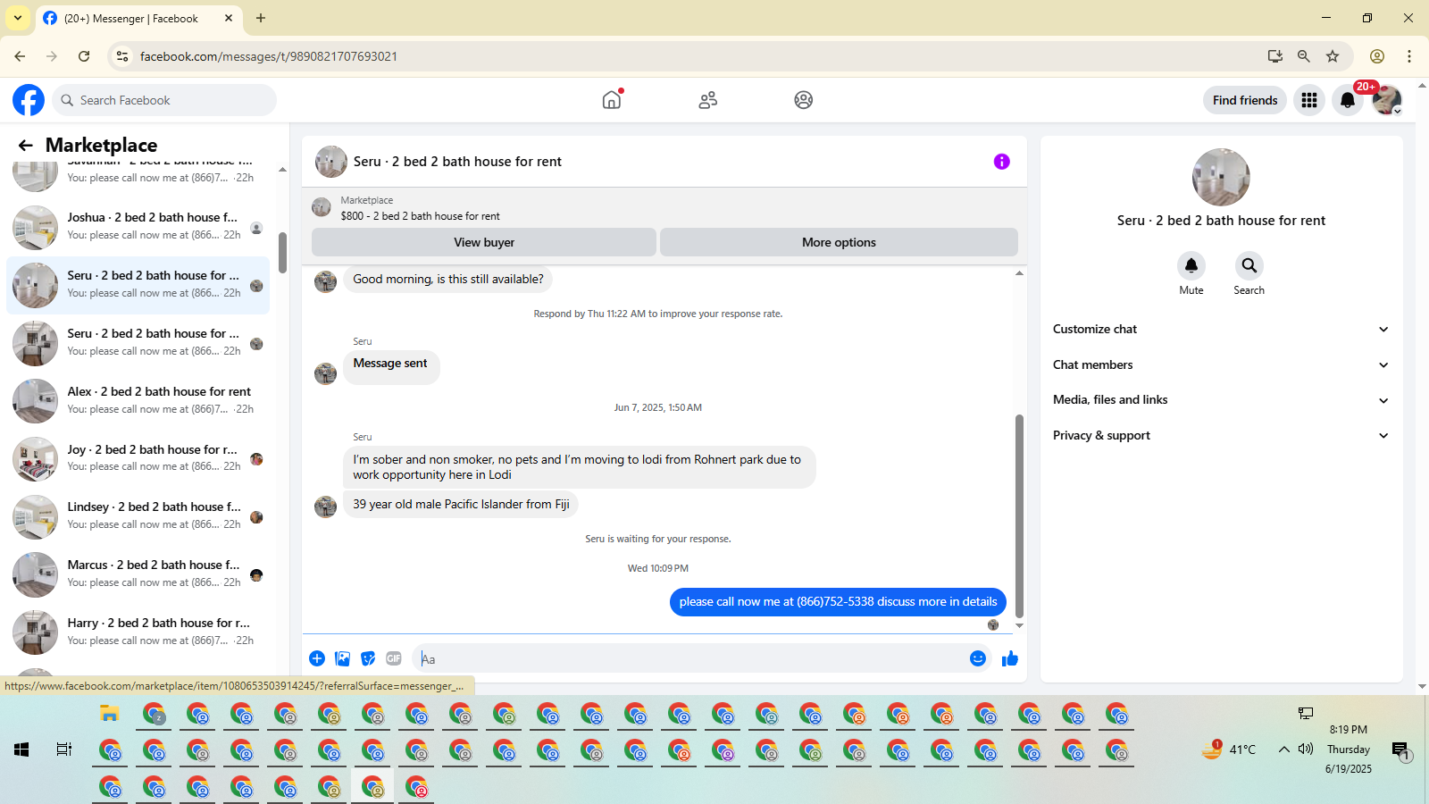Expand the Privacy & support section
The image size is (1429, 804).
1221,436
